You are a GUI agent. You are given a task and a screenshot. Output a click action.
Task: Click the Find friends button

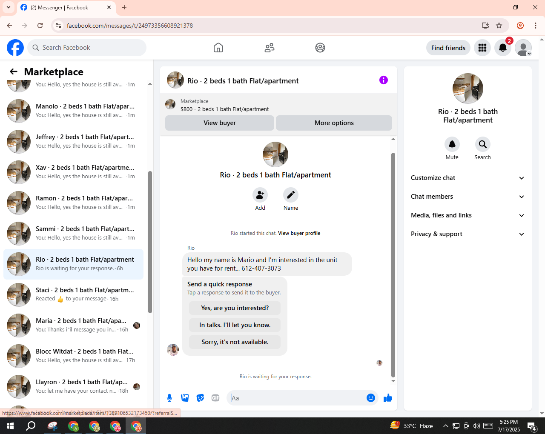[x=448, y=48]
